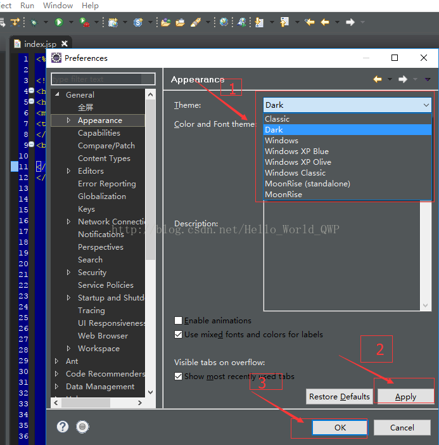Image resolution: width=439 pixels, height=445 pixels.
Task: Select Compare/Patch in preferences tree
Action: coord(106,146)
